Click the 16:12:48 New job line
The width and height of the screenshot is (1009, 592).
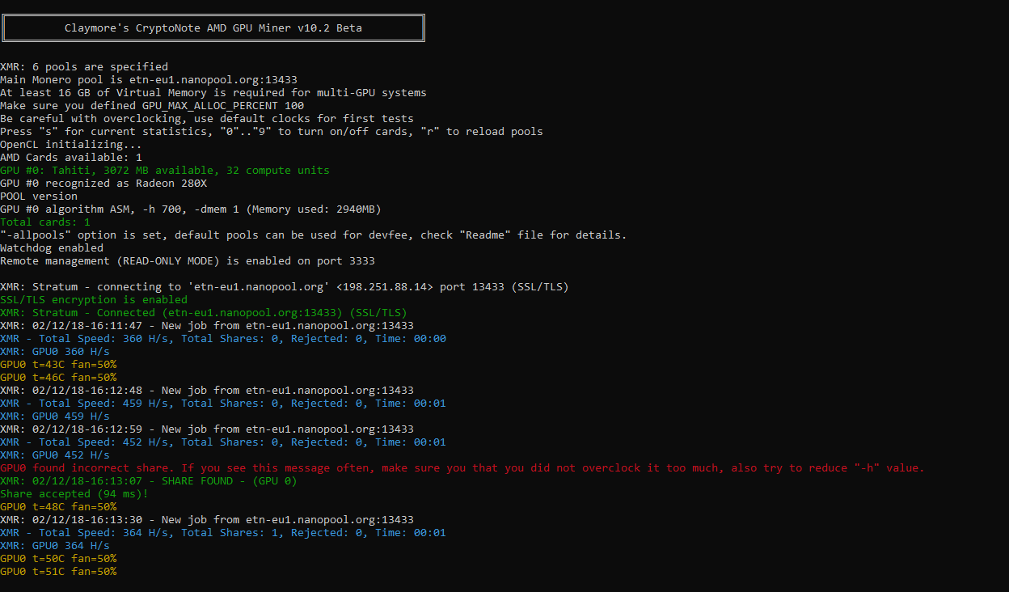[x=207, y=391]
